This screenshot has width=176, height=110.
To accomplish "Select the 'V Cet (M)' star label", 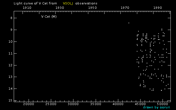I will 49,16.
